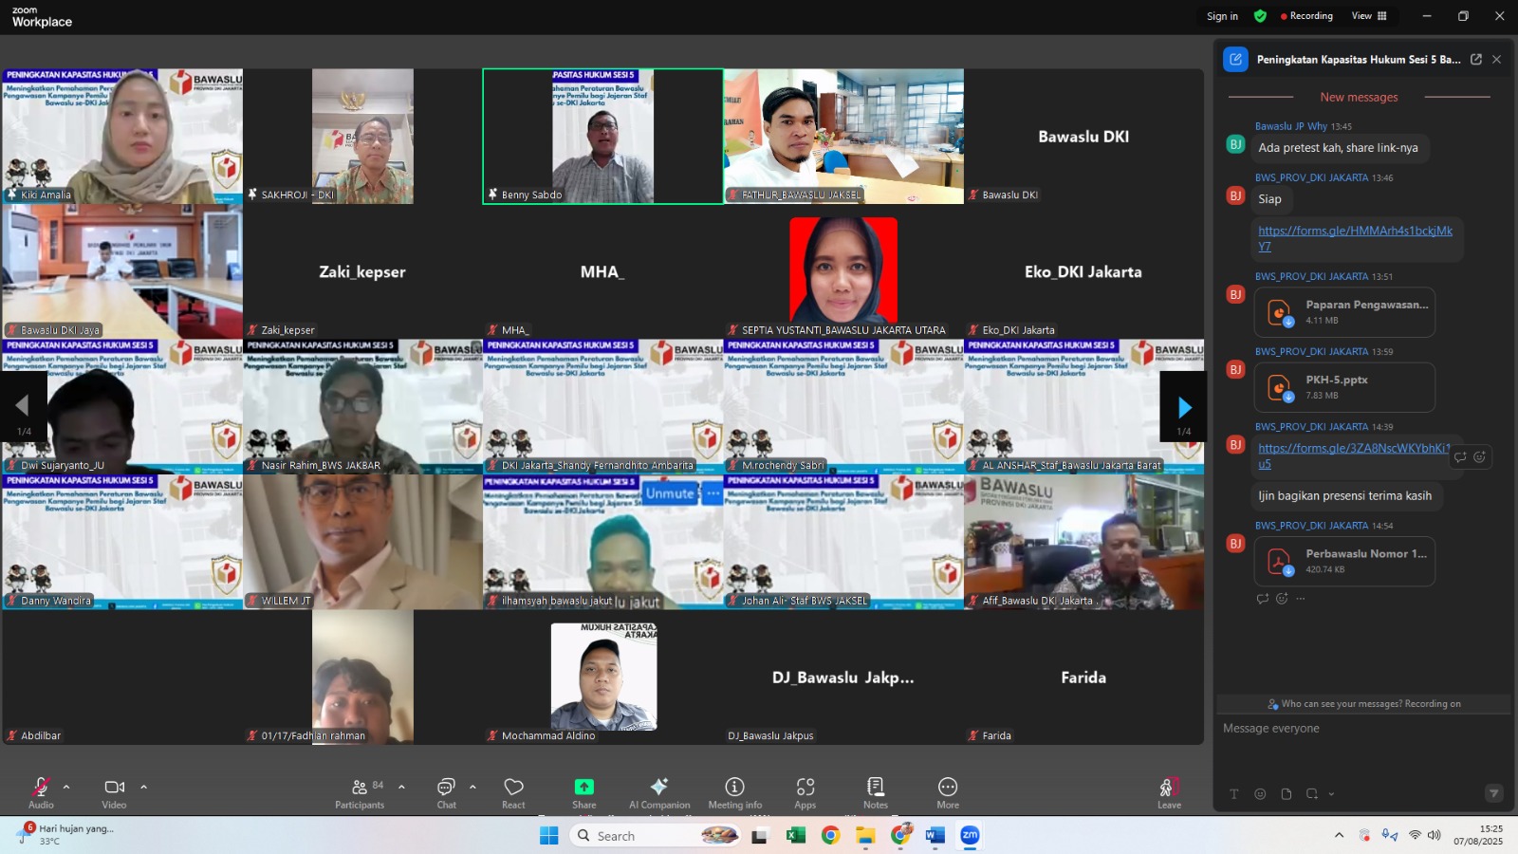Pop out the chat panel
The width and height of the screenshot is (1518, 854).
(1476, 59)
